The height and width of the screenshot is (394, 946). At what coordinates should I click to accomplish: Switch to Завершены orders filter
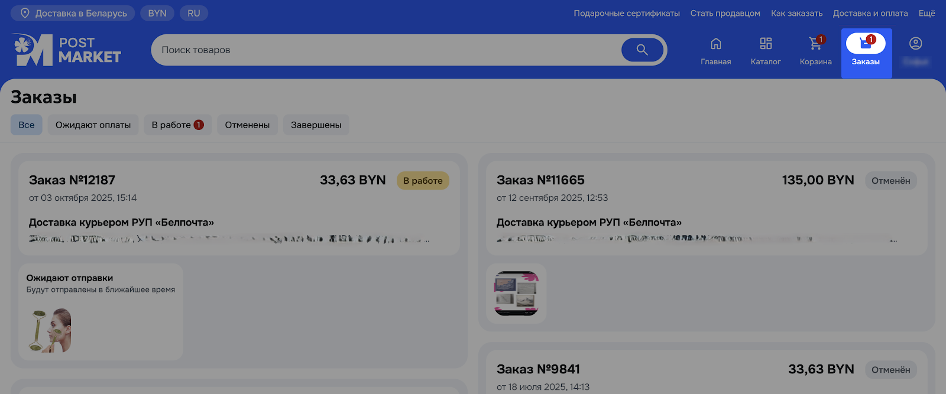point(316,125)
